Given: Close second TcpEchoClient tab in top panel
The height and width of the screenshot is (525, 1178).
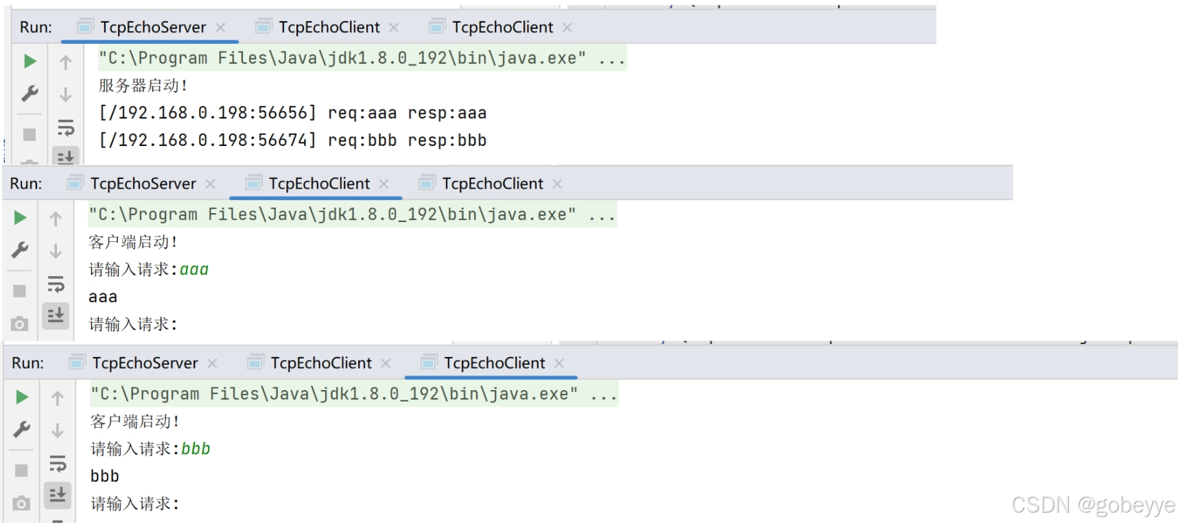Looking at the screenshot, I should [x=567, y=27].
